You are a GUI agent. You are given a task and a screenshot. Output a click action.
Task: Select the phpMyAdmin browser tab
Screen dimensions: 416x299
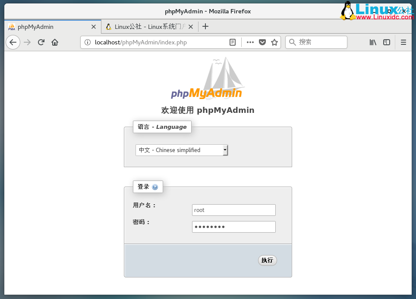click(x=47, y=26)
